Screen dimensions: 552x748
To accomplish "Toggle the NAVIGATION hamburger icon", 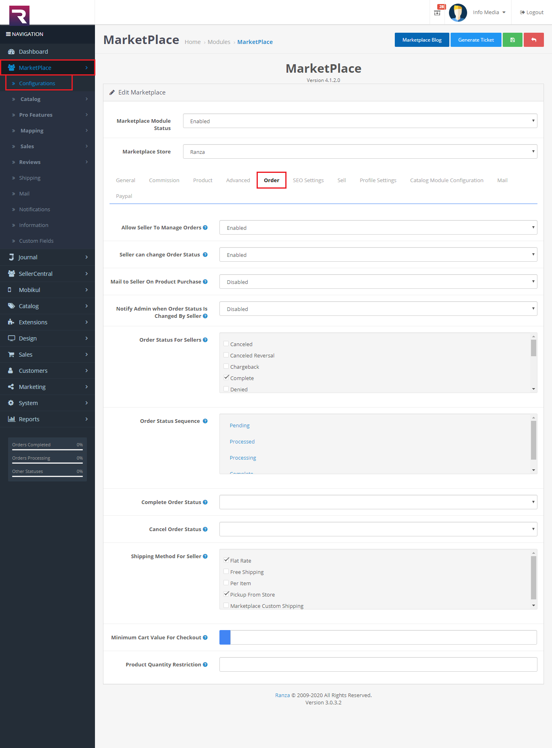I will [x=8, y=34].
